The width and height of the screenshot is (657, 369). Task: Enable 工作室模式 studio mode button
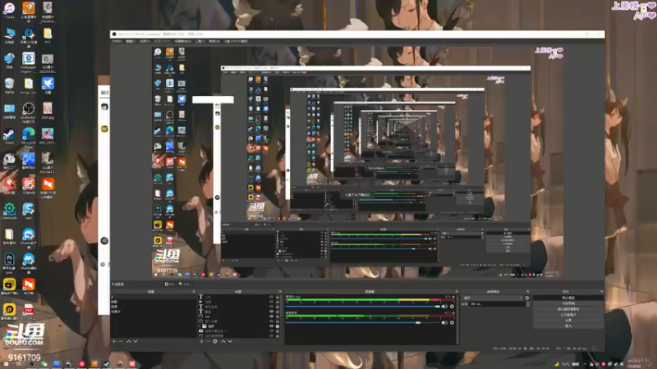pos(568,315)
